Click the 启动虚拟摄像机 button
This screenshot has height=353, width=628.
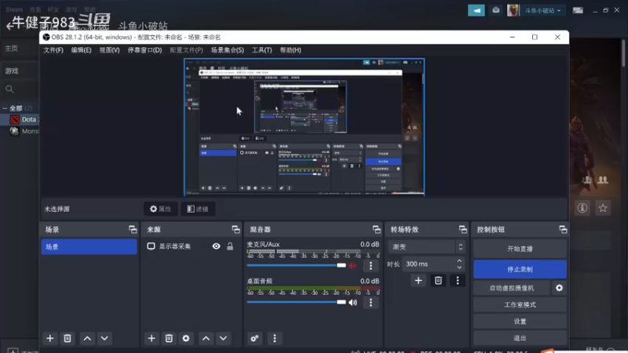[512, 288]
